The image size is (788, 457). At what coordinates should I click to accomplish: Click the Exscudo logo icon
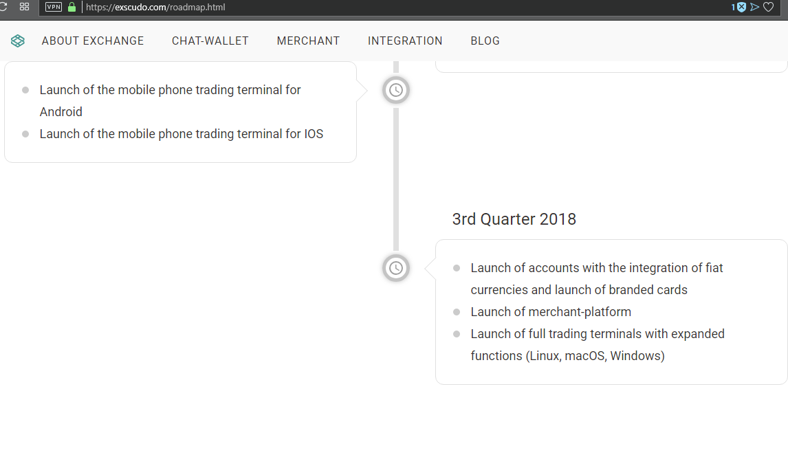click(x=18, y=41)
